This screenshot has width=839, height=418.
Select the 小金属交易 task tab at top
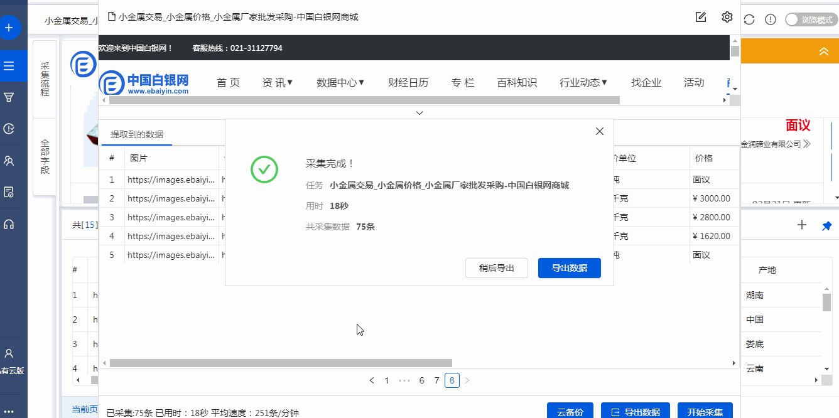(x=70, y=21)
